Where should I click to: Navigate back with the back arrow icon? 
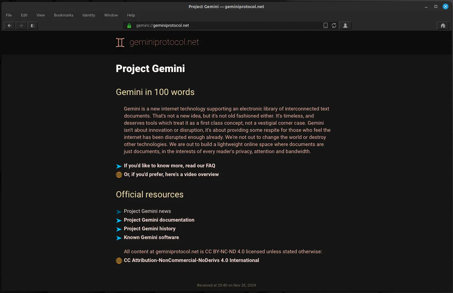[9, 26]
